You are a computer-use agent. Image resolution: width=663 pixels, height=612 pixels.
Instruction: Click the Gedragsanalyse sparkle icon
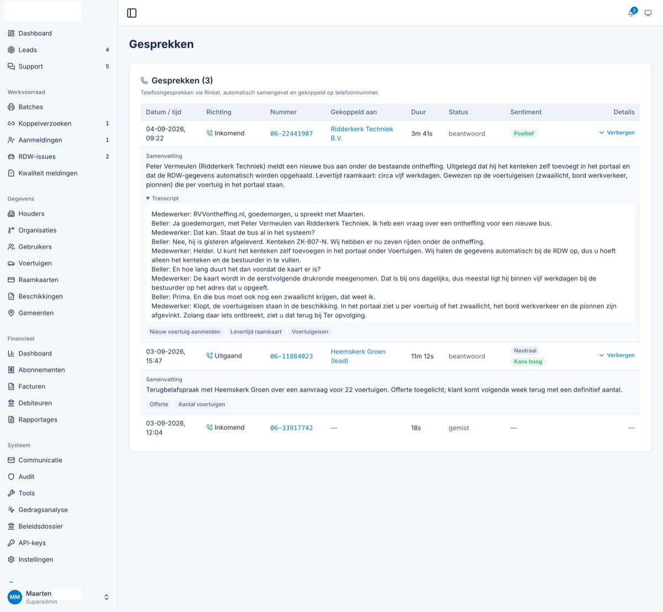click(11, 510)
